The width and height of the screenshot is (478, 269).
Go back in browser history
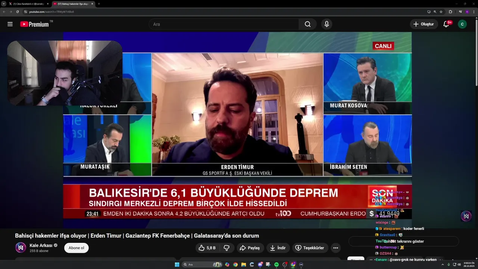coord(4,12)
